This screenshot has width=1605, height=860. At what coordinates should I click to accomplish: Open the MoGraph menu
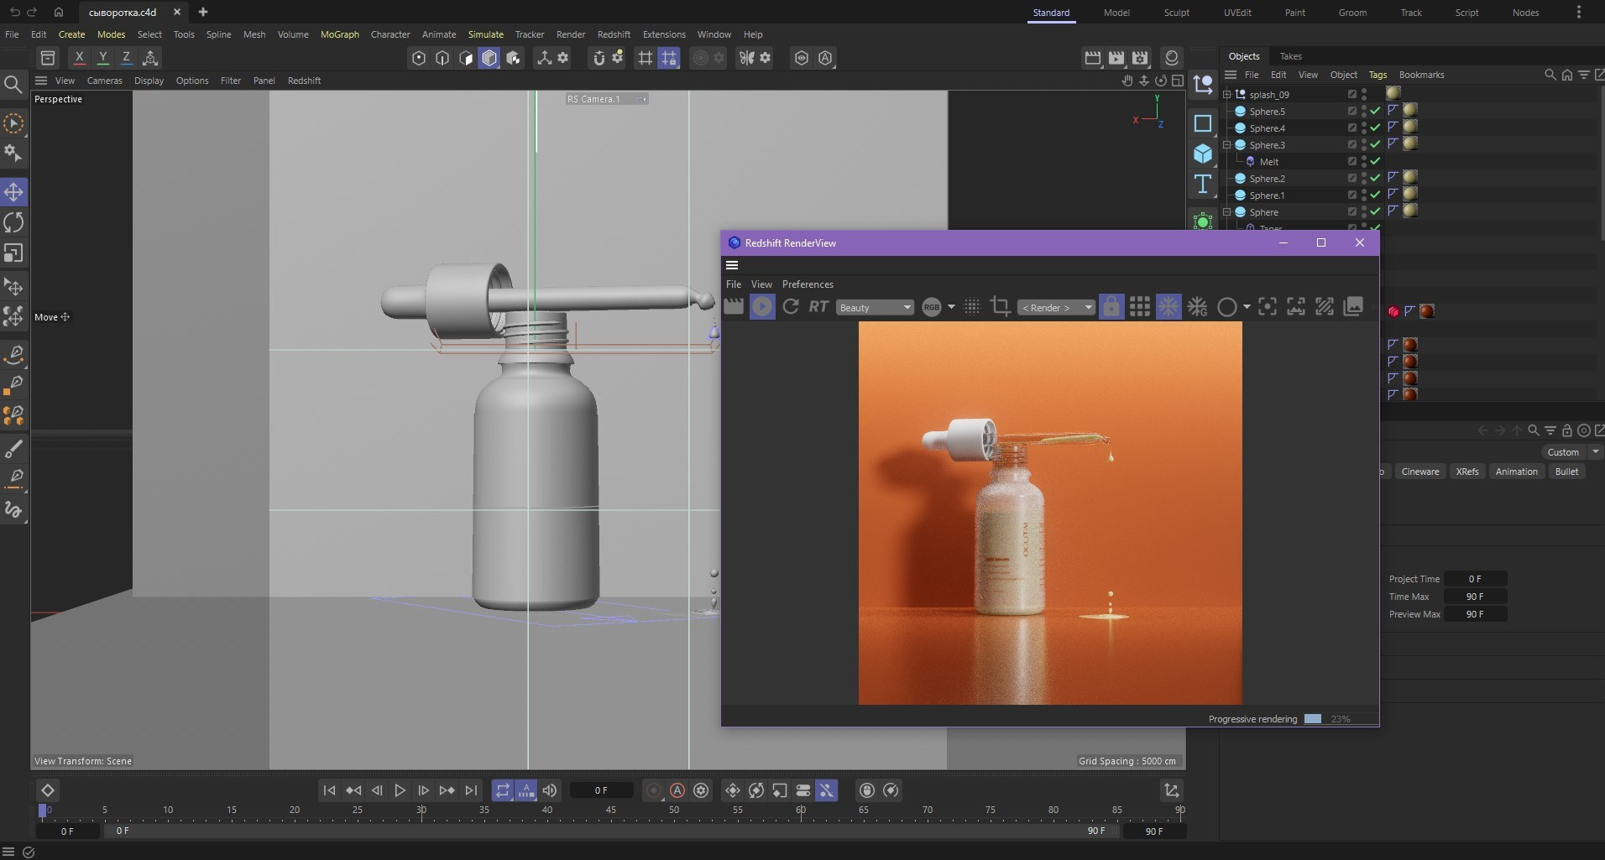[x=339, y=34]
